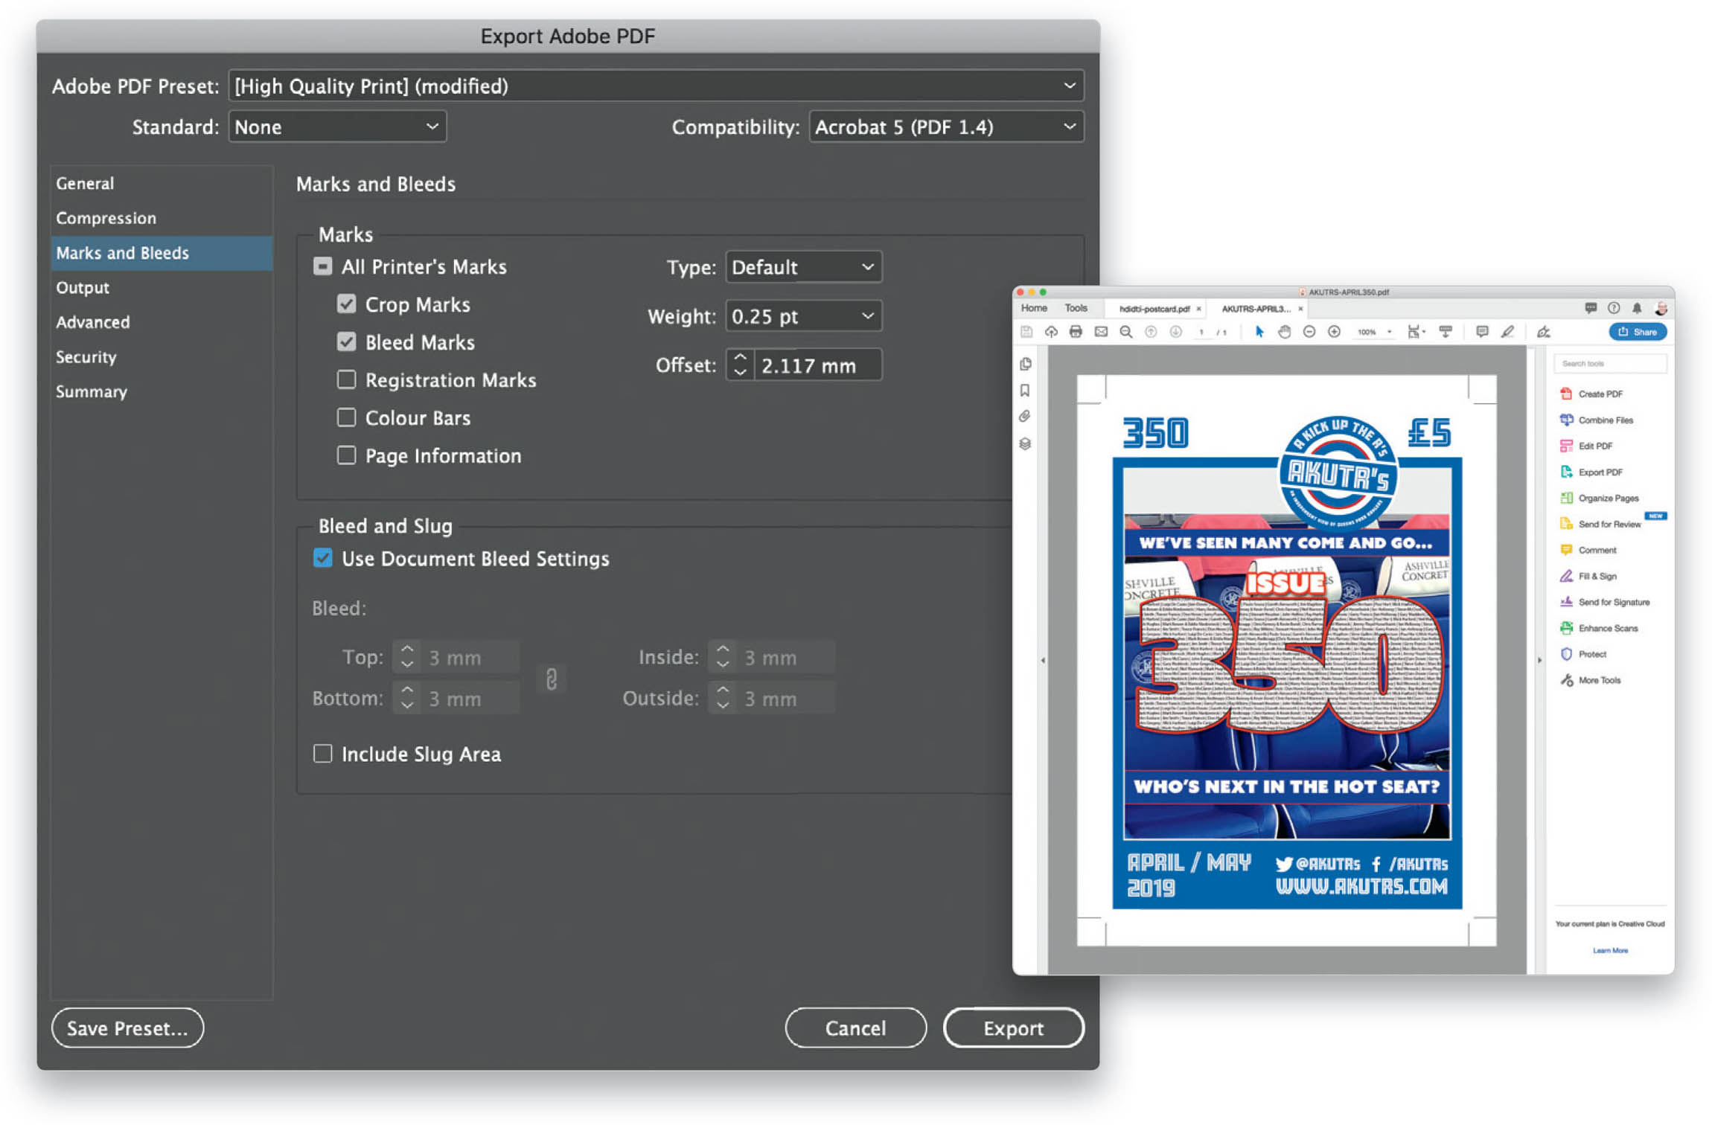Open the Compatibility dropdown
1712x1125 pixels.
point(946,126)
